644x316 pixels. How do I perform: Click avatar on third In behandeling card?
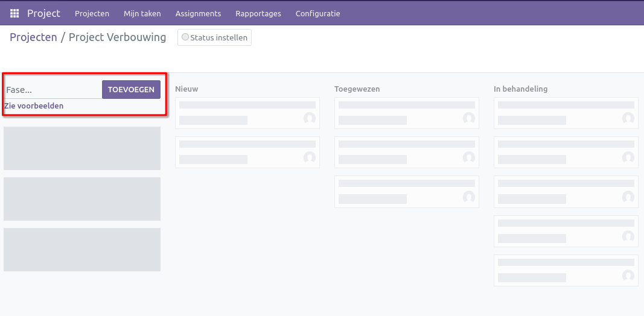pos(628,197)
